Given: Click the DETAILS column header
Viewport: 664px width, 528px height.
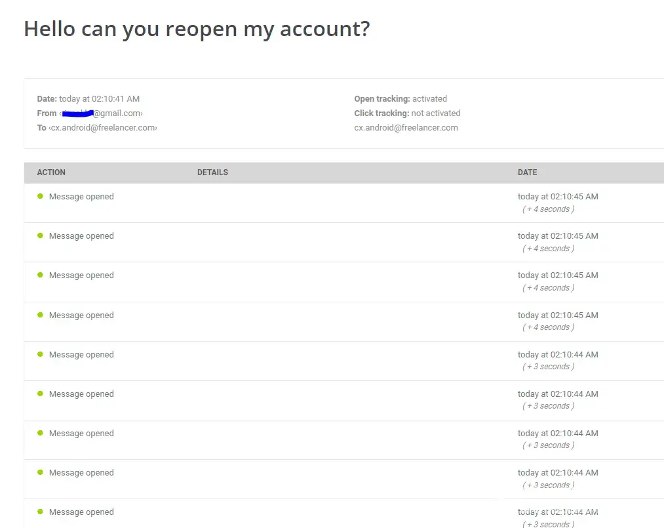Looking at the screenshot, I should pos(212,173).
